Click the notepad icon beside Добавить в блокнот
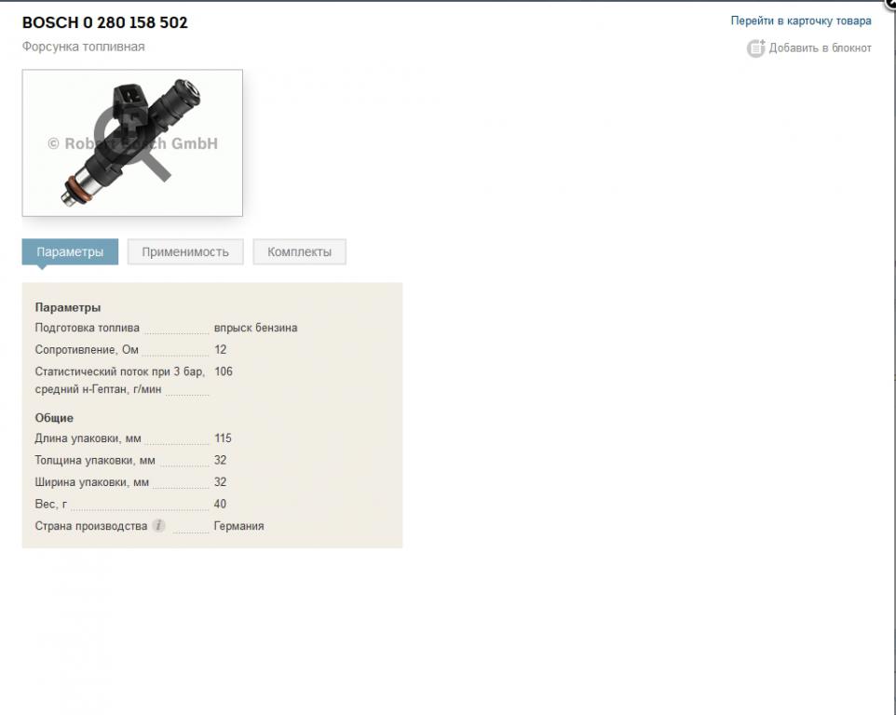This screenshot has height=715, width=896. (x=755, y=48)
